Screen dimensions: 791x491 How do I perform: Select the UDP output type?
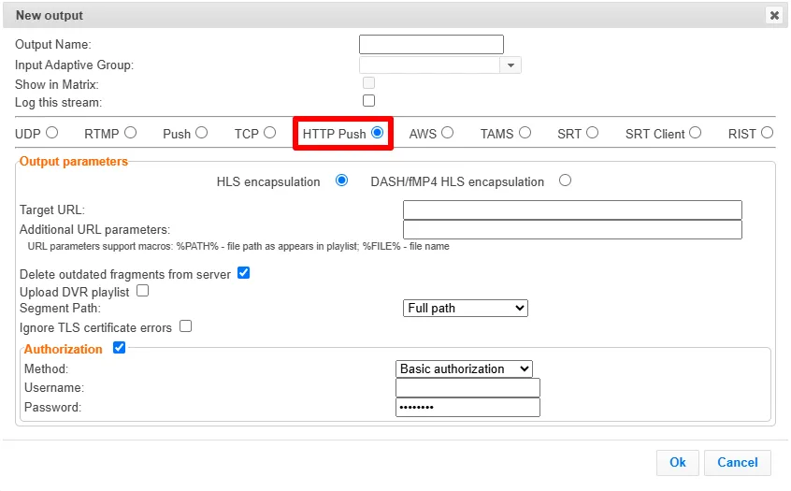[52, 133]
